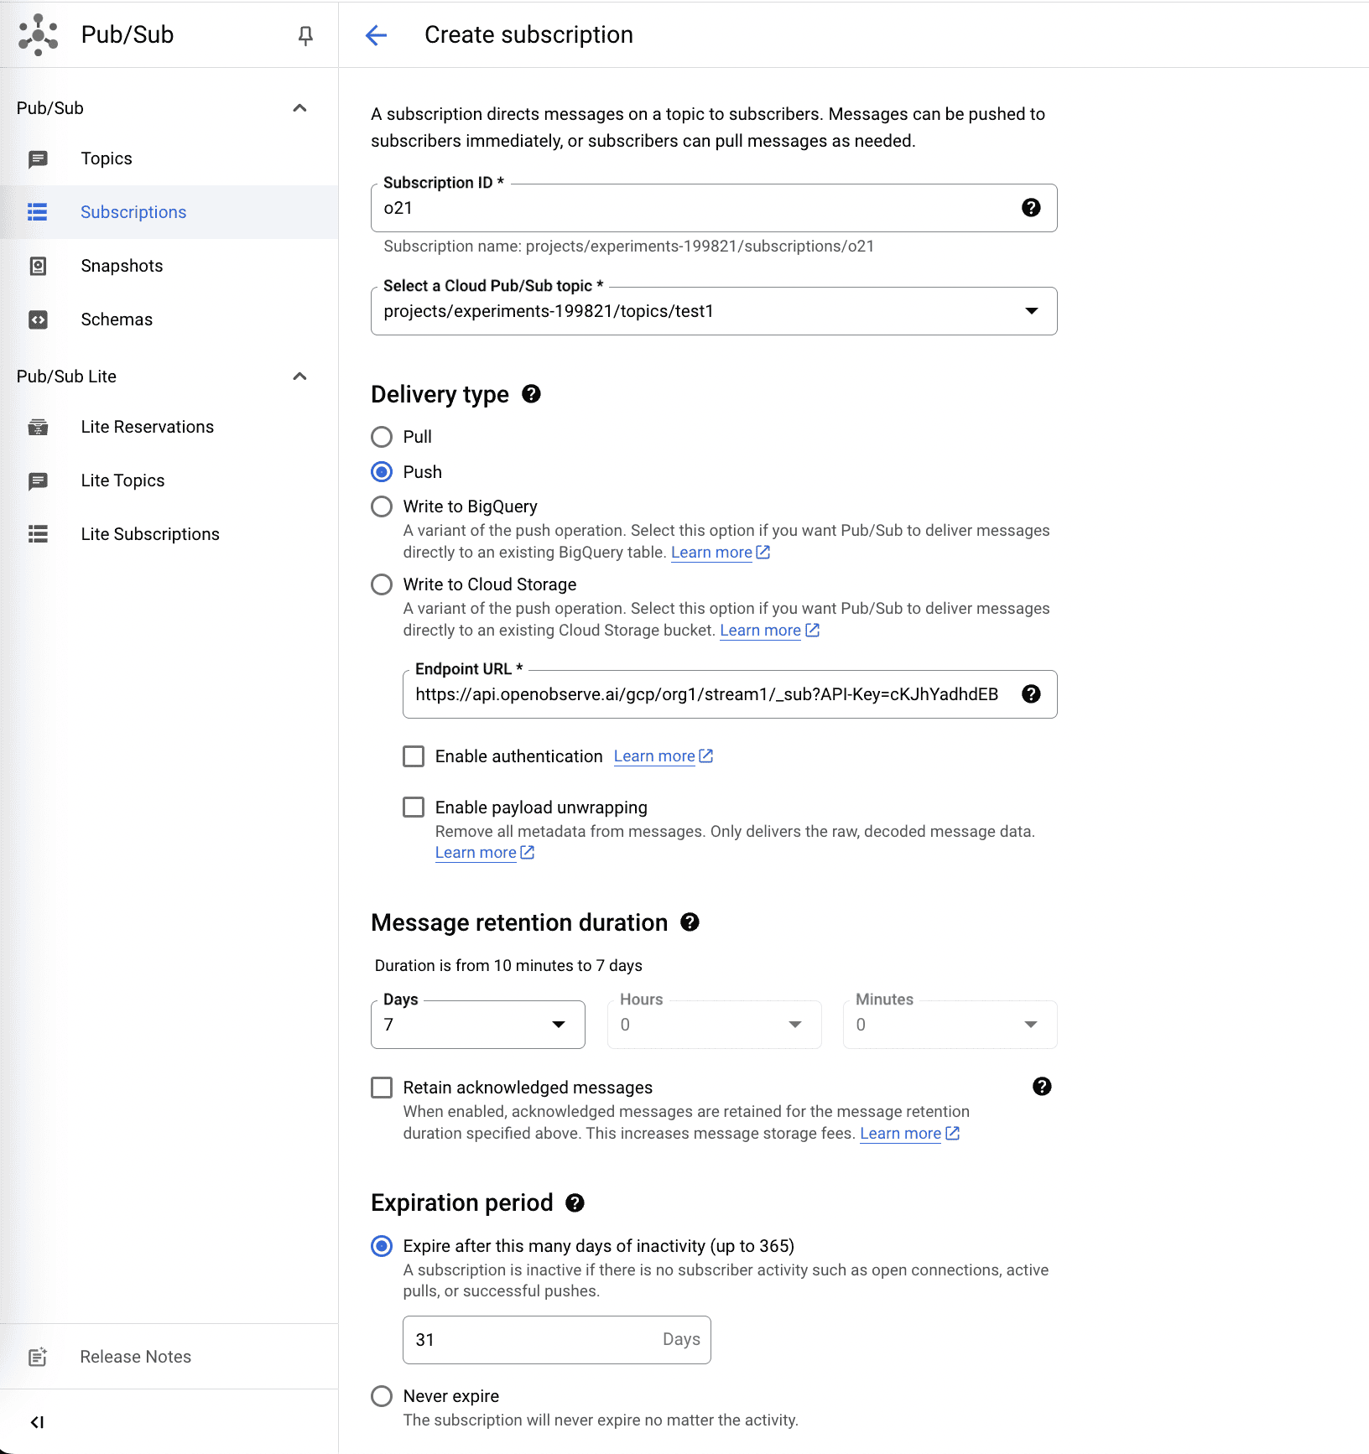Enable the authentication checkbox
Viewport: 1369px width, 1454px height.
tap(414, 756)
